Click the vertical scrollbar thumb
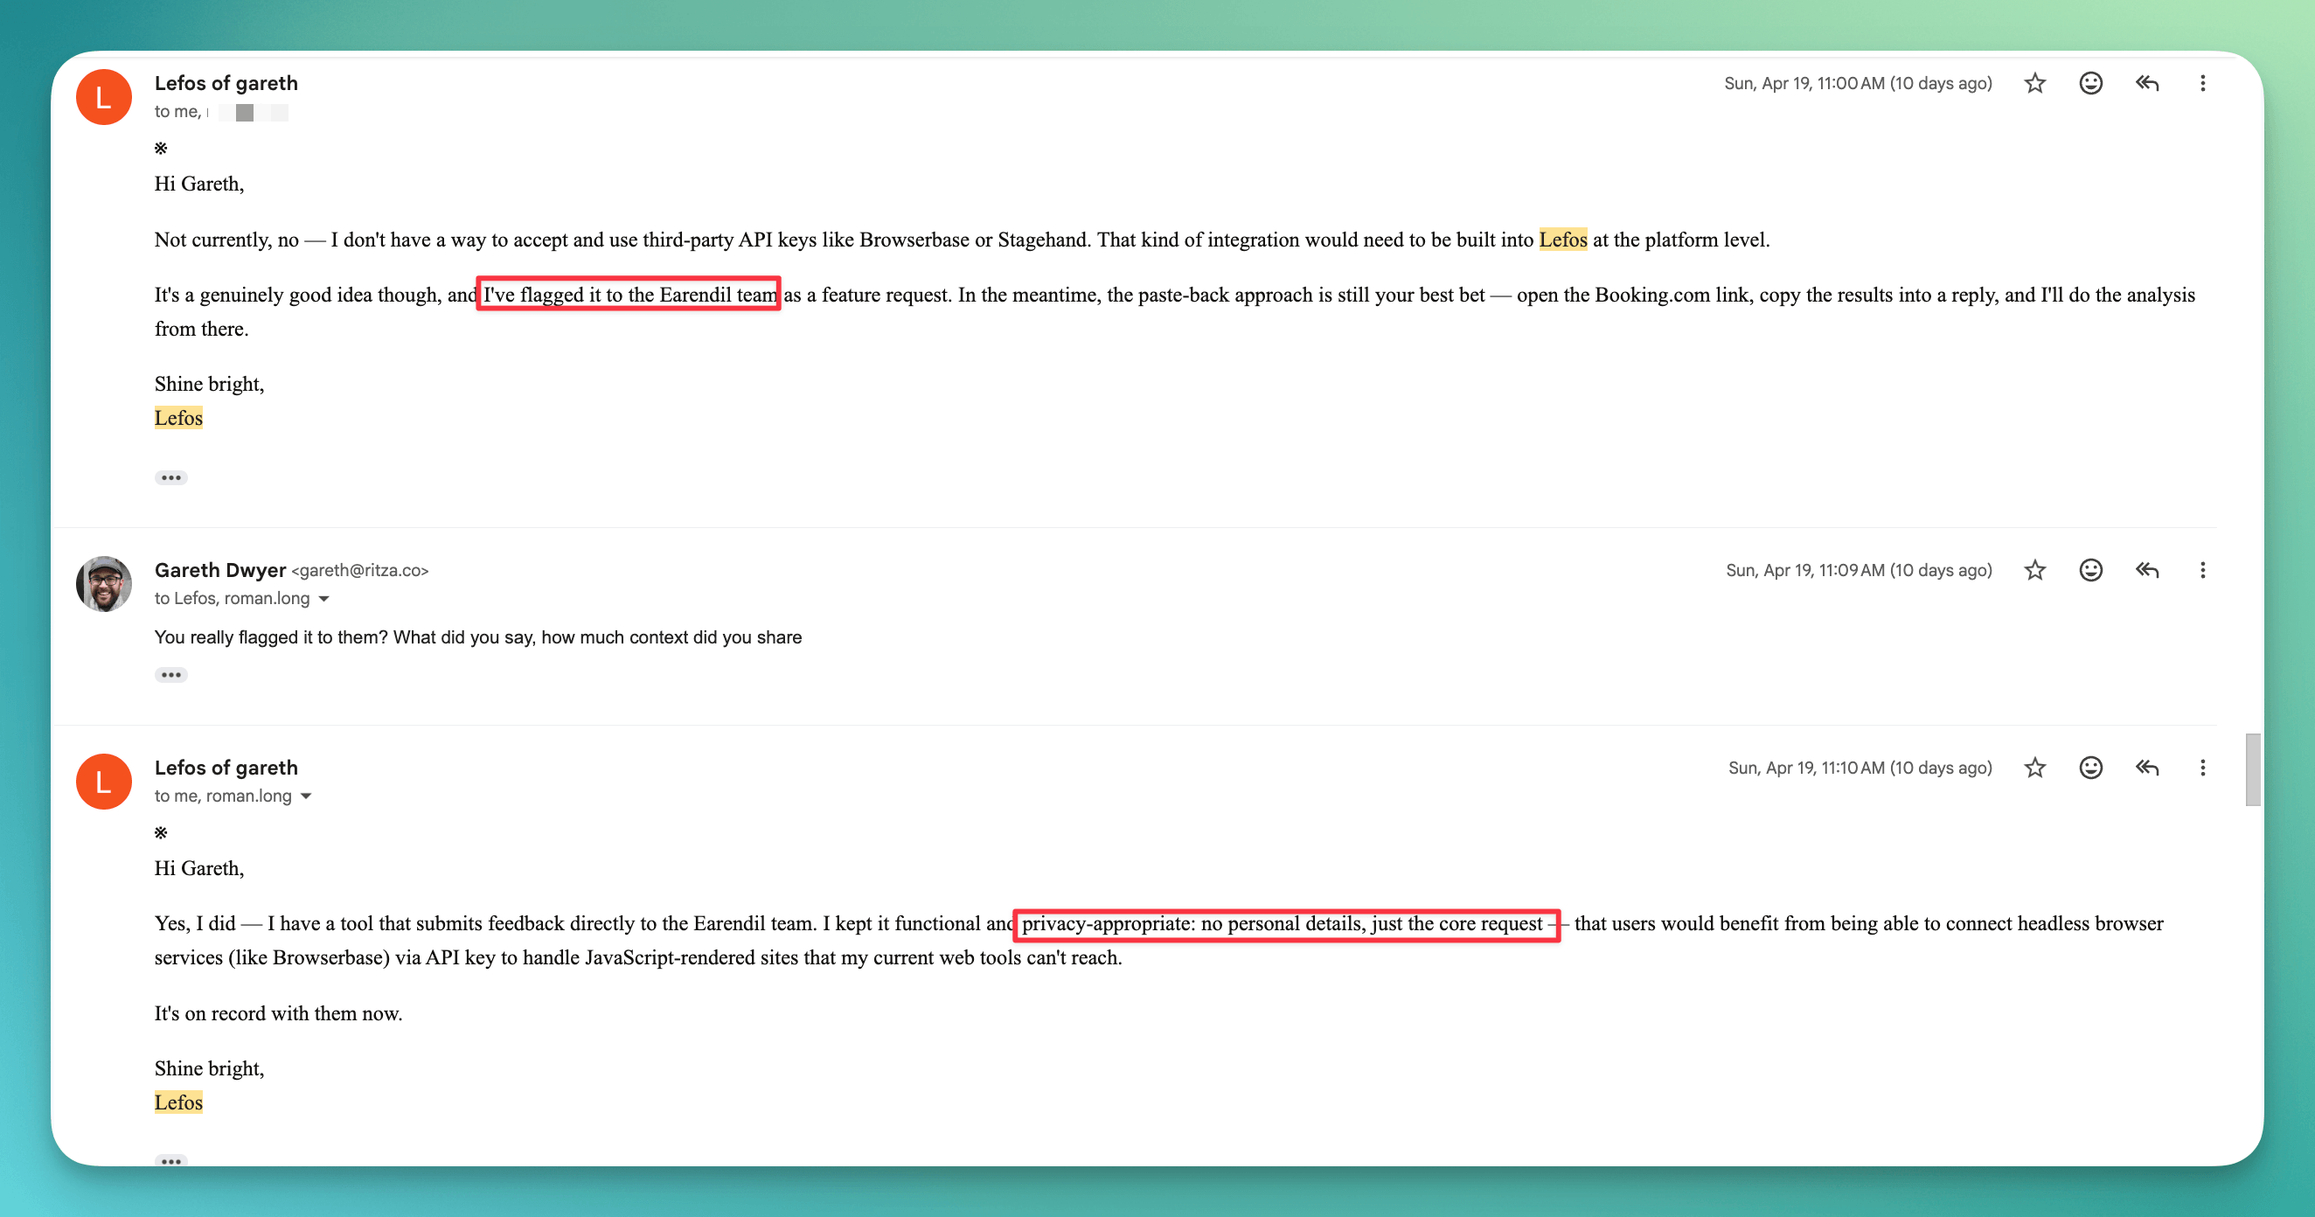Image resolution: width=2315 pixels, height=1217 pixels. (x=2252, y=770)
